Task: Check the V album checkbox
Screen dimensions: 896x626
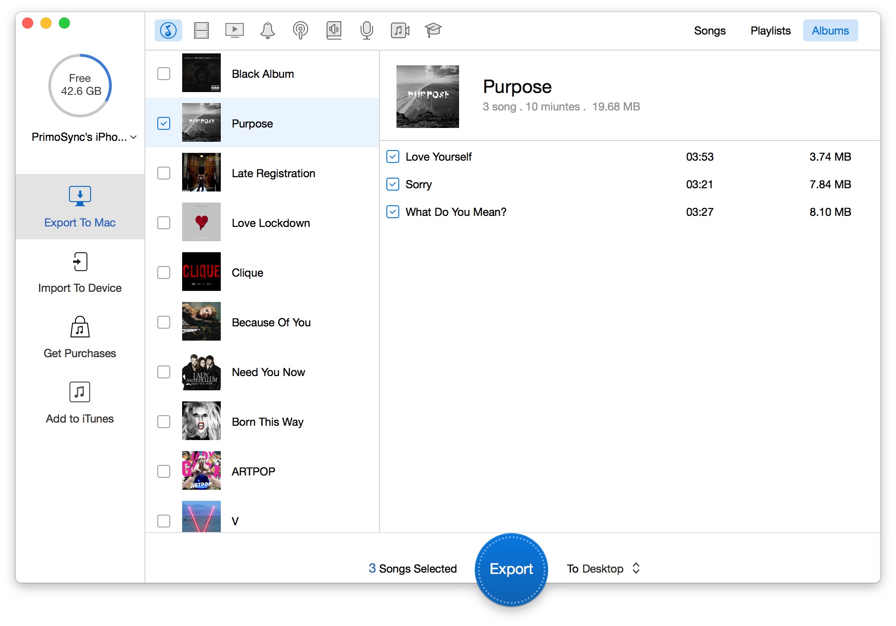Action: point(164,521)
